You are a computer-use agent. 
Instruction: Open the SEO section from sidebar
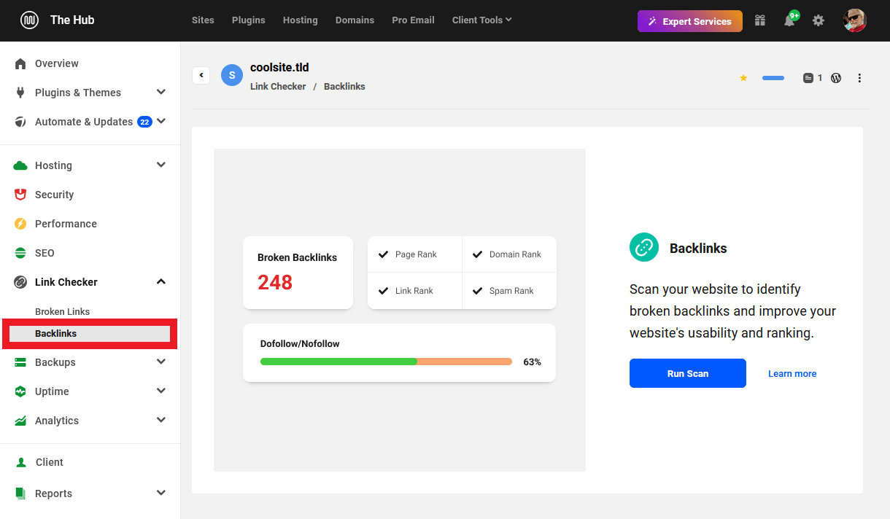pyautogui.click(x=20, y=253)
